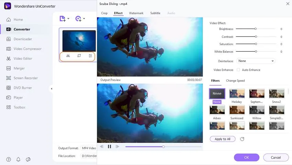Adjust the Saturation slider

point(256,44)
